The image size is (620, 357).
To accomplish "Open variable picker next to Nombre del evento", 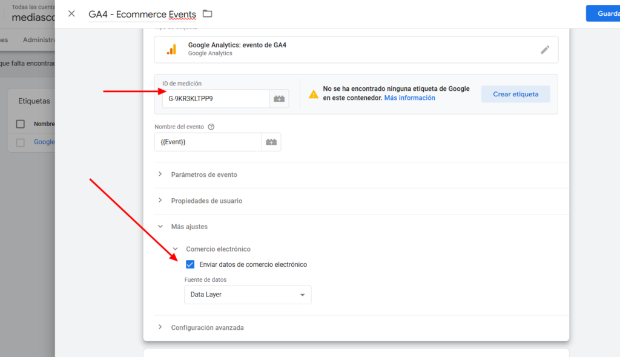I will tap(271, 142).
